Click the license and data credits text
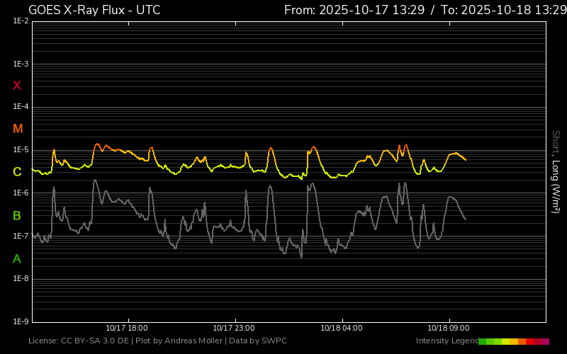This screenshot has width=567, height=354. tap(157, 341)
